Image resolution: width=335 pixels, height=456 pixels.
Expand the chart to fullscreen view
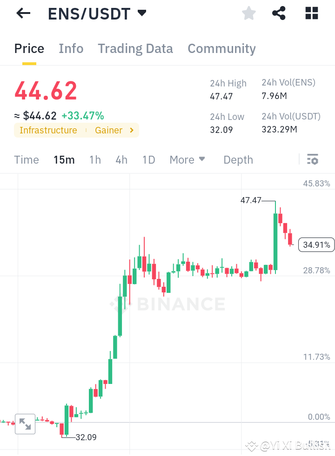(25, 424)
